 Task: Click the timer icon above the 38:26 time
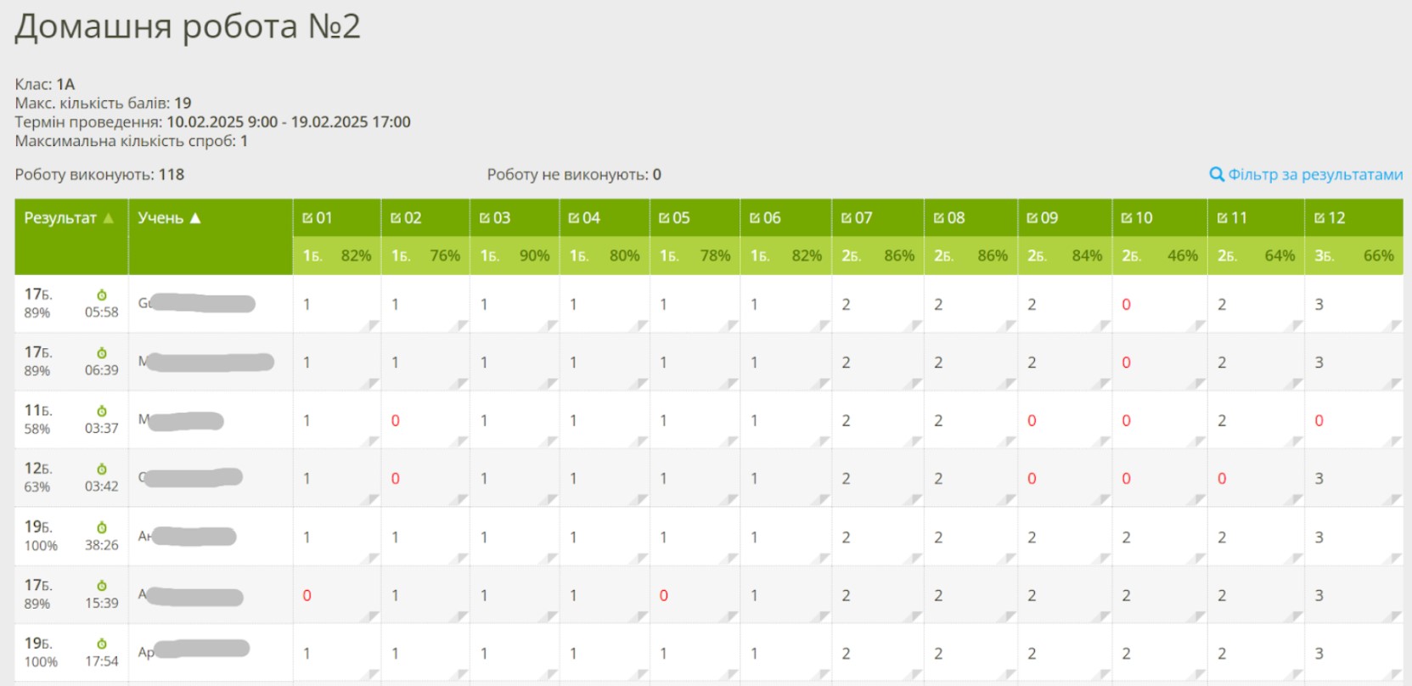102,528
